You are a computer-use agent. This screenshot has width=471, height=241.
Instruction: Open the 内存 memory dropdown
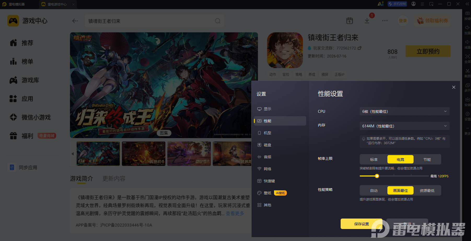point(405,126)
